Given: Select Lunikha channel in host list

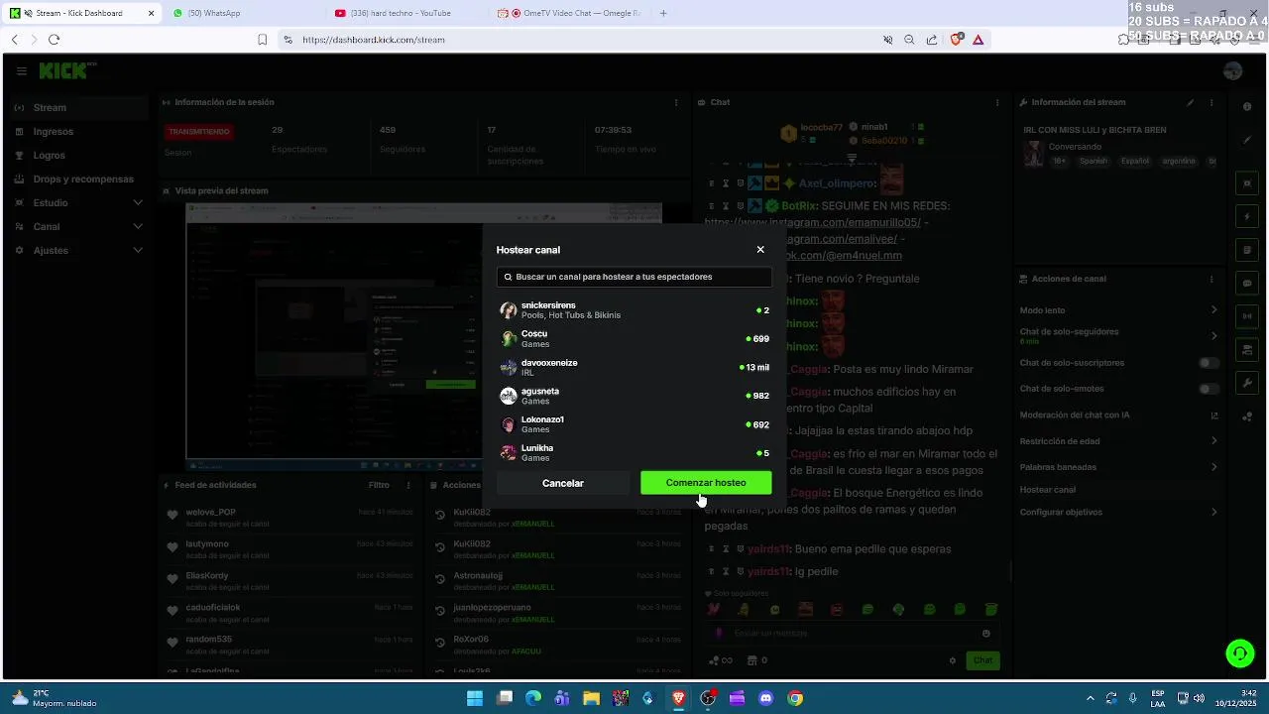Looking at the screenshot, I should (634, 452).
